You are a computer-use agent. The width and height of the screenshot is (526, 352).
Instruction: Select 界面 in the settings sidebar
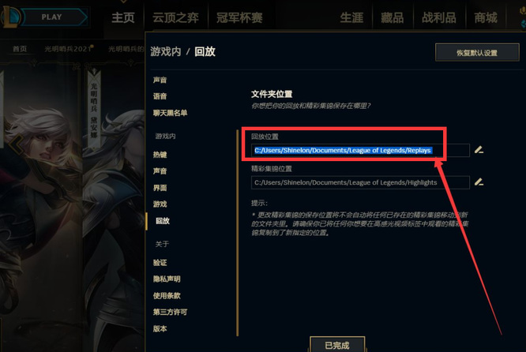coord(160,188)
